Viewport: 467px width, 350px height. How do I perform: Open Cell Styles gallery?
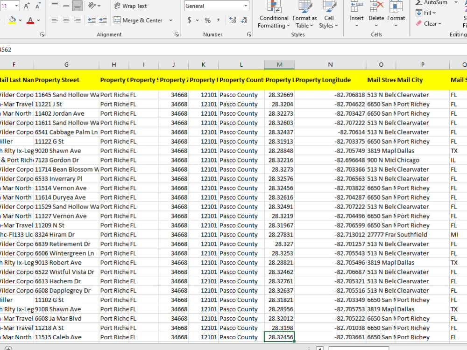tap(328, 14)
